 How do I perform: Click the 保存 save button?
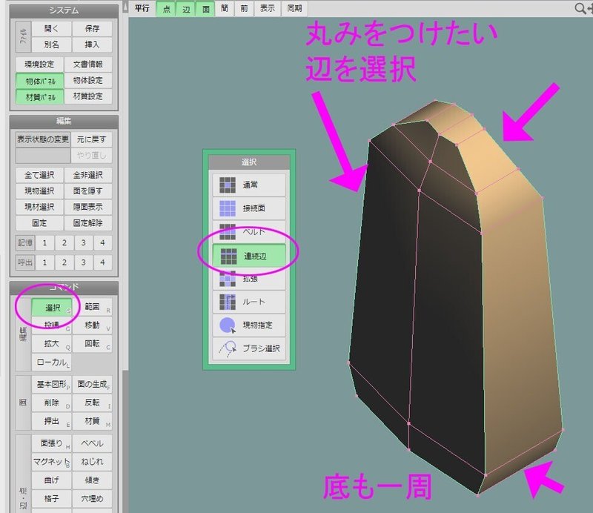pyautogui.click(x=92, y=29)
